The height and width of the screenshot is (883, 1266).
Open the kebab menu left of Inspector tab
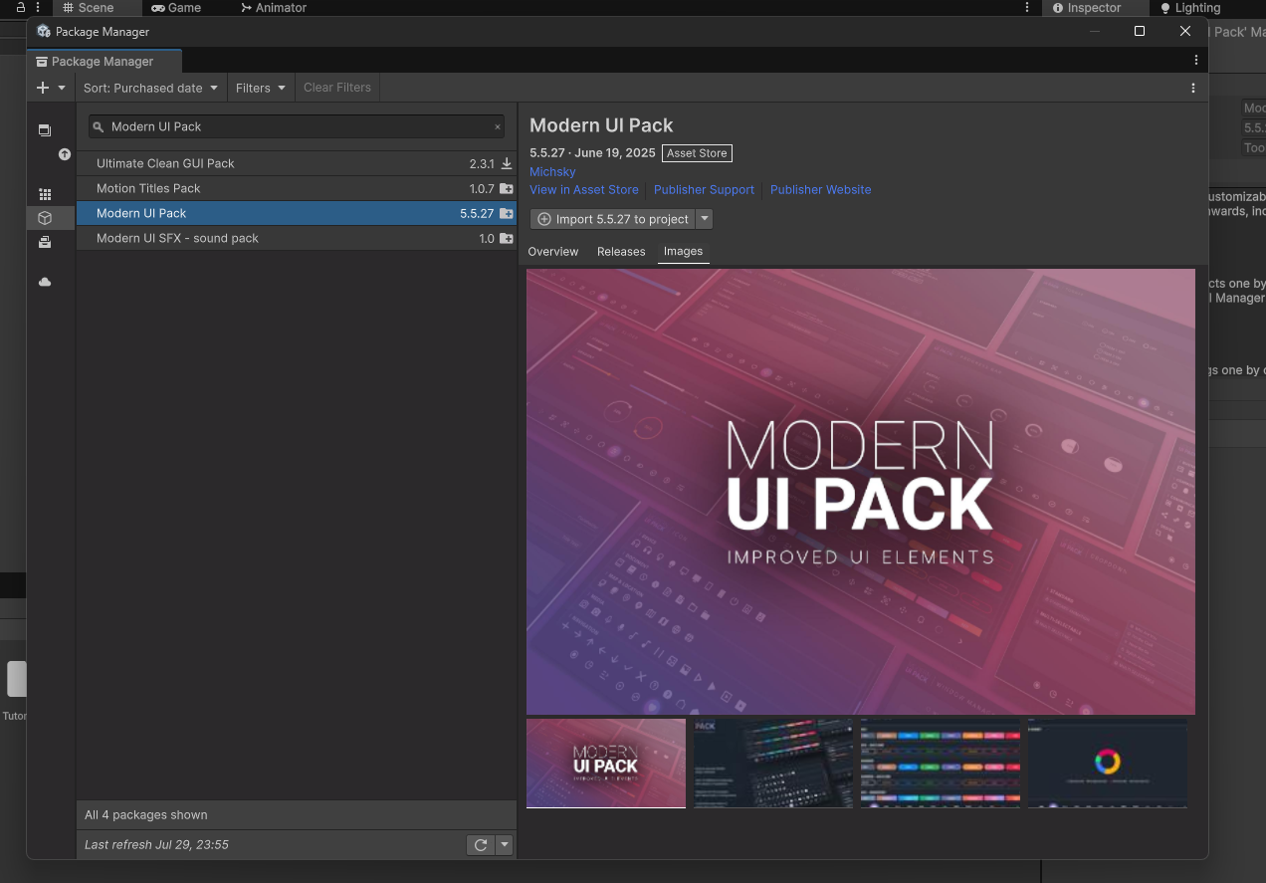click(x=1027, y=8)
